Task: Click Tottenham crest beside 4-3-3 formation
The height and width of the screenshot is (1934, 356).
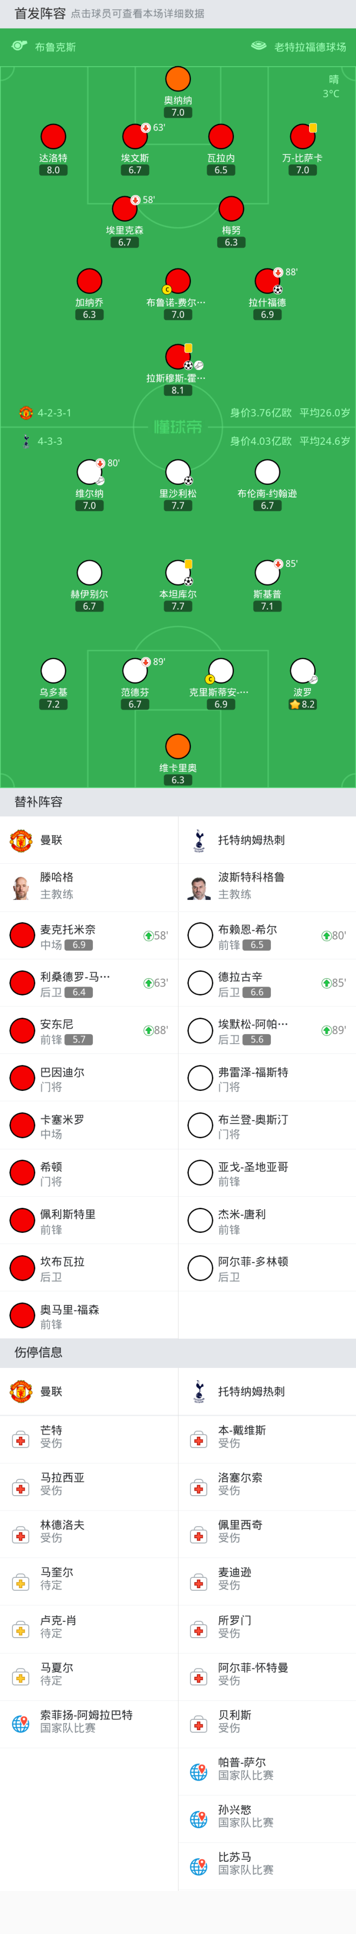Action: 26,441
